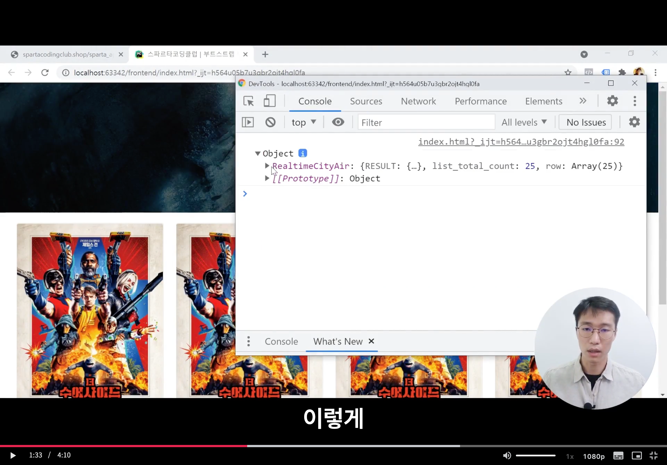Image resolution: width=667 pixels, height=465 pixels.
Task: Open Chrome tab search dropdown circle
Action: coord(584,54)
